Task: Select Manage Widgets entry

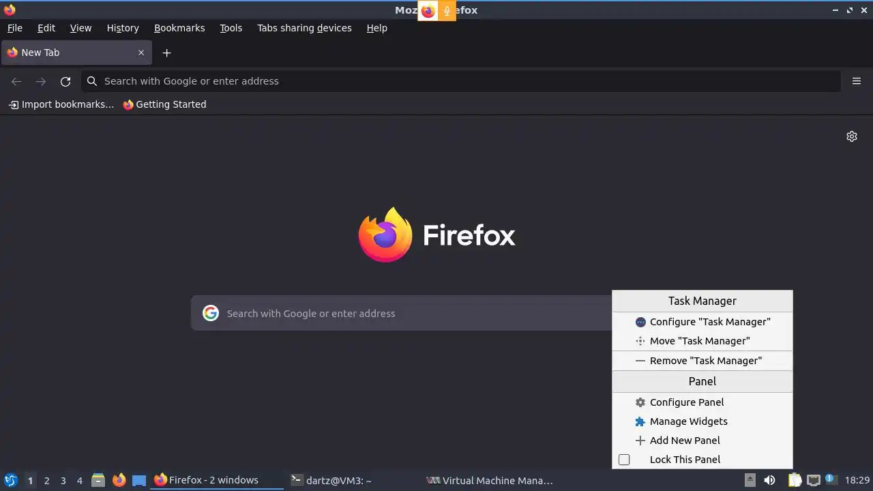Action: [x=702, y=421]
